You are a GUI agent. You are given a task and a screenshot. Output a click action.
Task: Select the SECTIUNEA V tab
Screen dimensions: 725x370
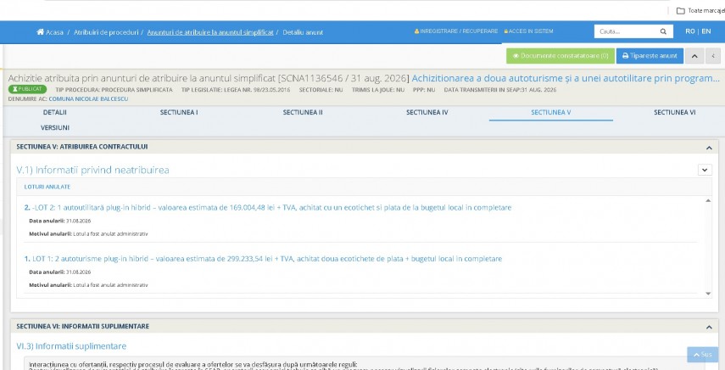pyautogui.click(x=550, y=112)
